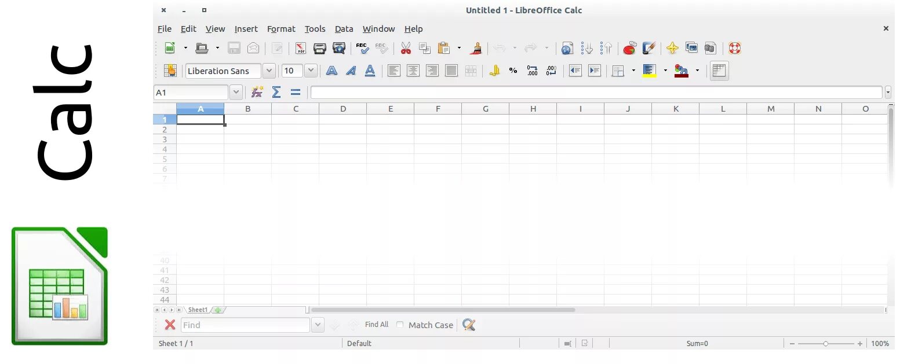
Task: Open the Insert menu
Action: pos(246,29)
